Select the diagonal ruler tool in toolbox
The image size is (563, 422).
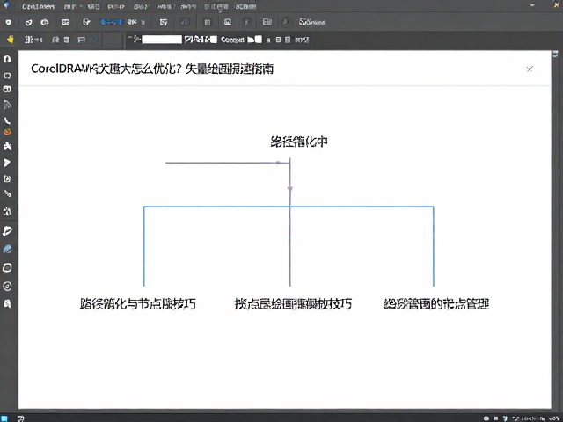tap(8, 193)
